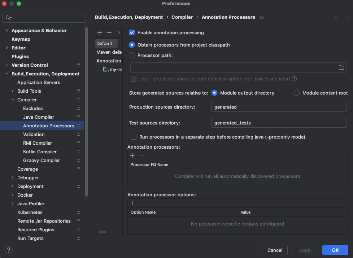Open the Java Compiler settings page
Screen dimensions: 353x258
coord(39,117)
